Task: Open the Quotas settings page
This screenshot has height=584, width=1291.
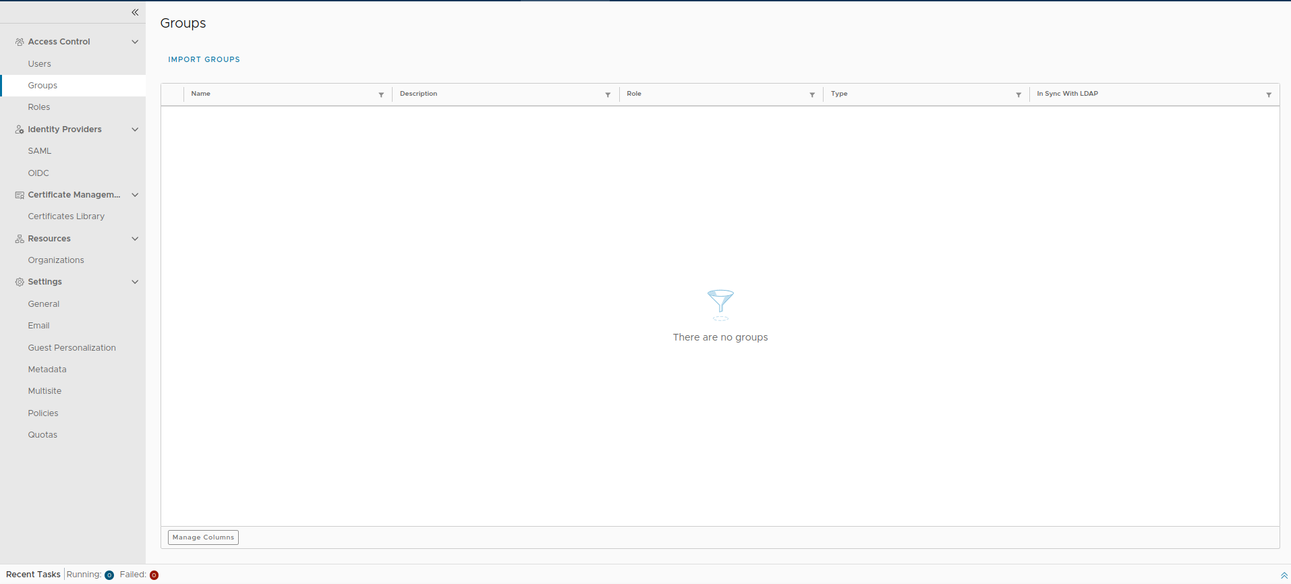Action: (42, 435)
